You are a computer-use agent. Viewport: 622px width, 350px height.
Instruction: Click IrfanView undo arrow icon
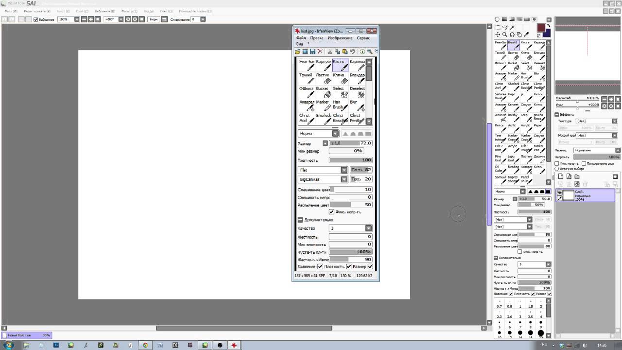pos(352,52)
